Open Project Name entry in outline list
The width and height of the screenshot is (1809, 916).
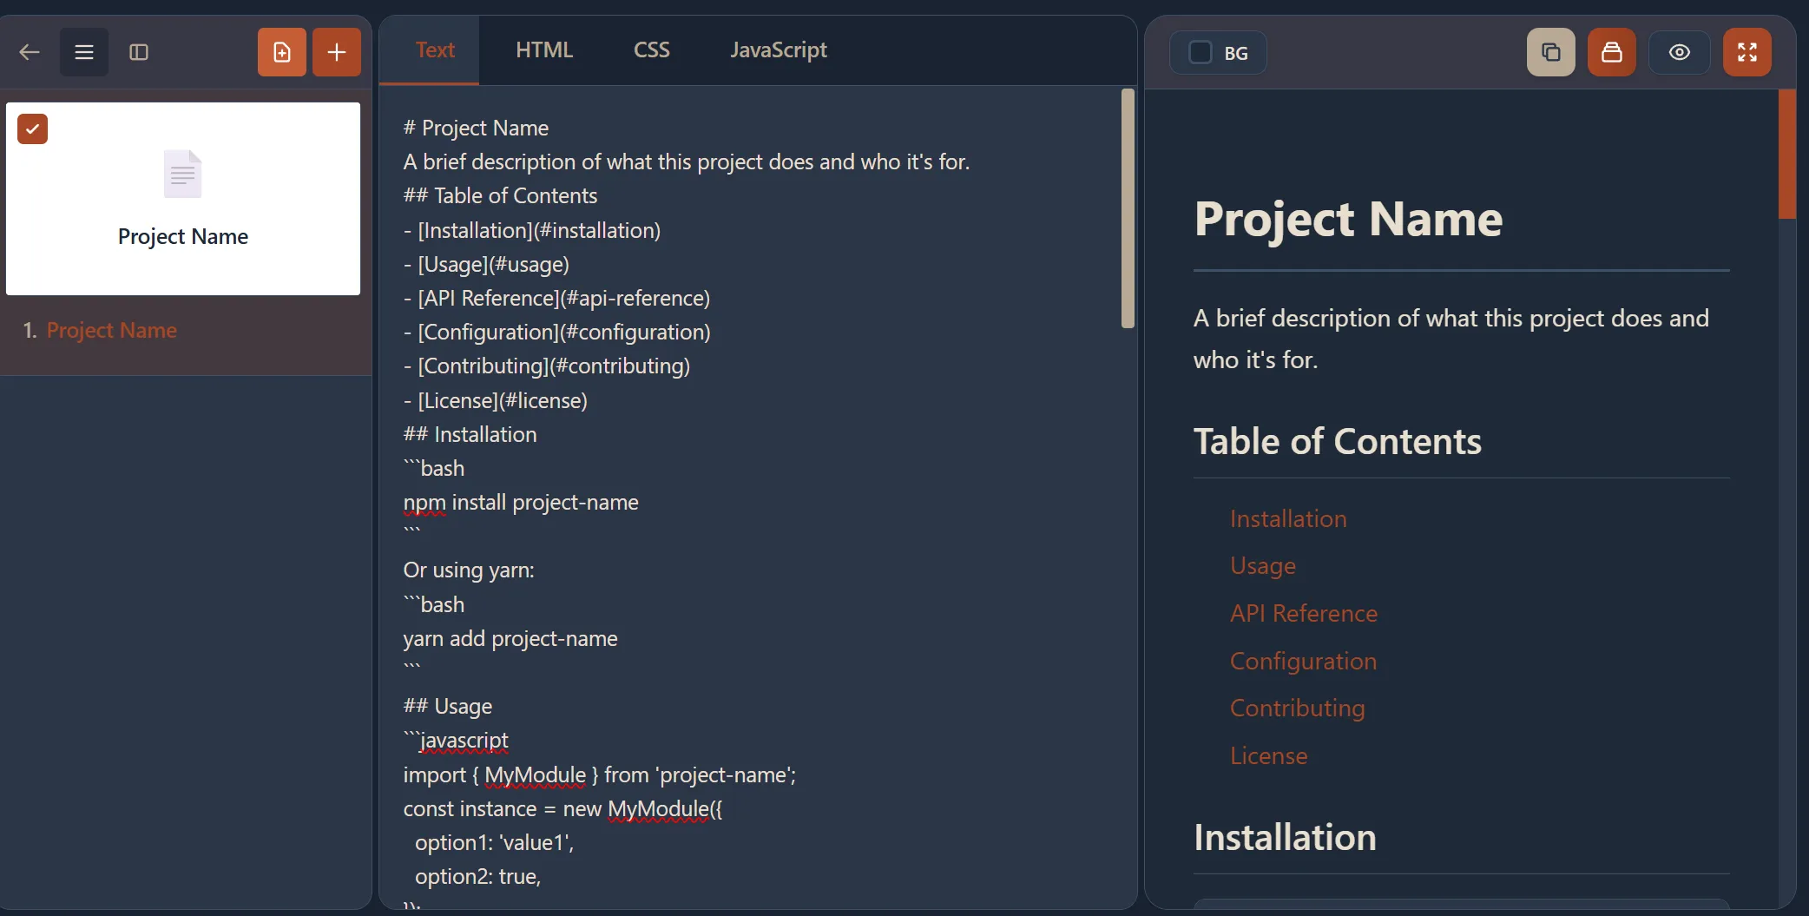112,331
